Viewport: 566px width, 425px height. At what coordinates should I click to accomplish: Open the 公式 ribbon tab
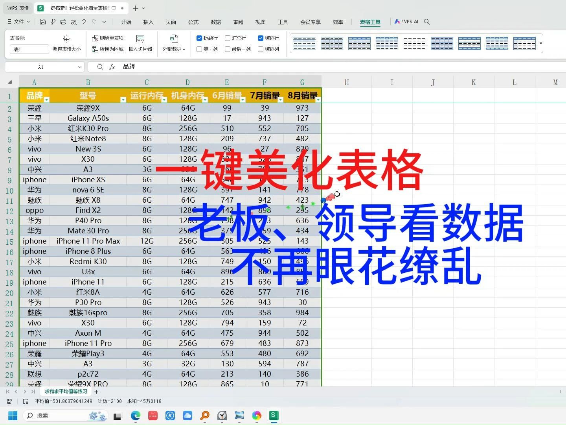pyautogui.click(x=193, y=22)
